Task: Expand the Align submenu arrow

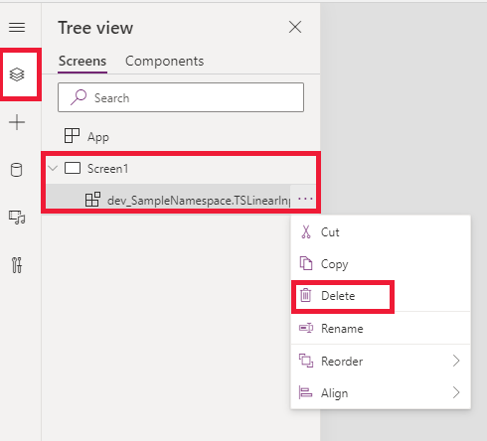Action: click(x=456, y=392)
